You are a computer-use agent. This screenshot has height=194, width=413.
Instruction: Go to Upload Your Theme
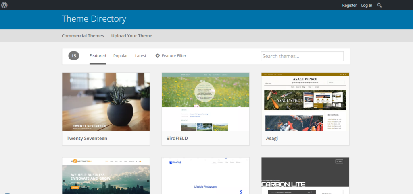(132, 36)
